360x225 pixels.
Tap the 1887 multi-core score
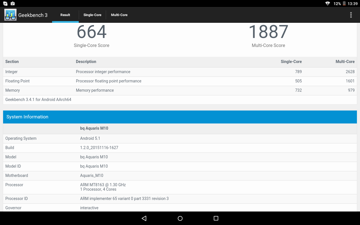point(268,32)
